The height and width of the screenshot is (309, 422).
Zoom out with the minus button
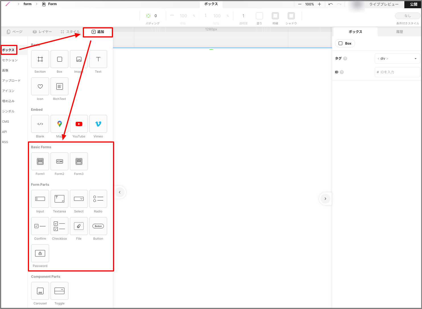click(300, 4)
